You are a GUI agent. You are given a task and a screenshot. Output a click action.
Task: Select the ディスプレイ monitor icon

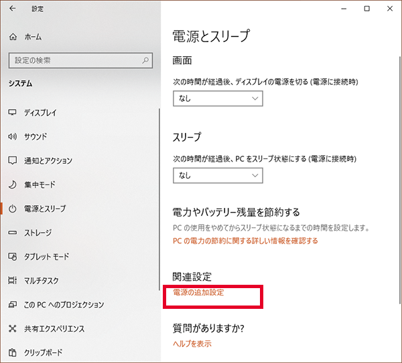coord(12,112)
